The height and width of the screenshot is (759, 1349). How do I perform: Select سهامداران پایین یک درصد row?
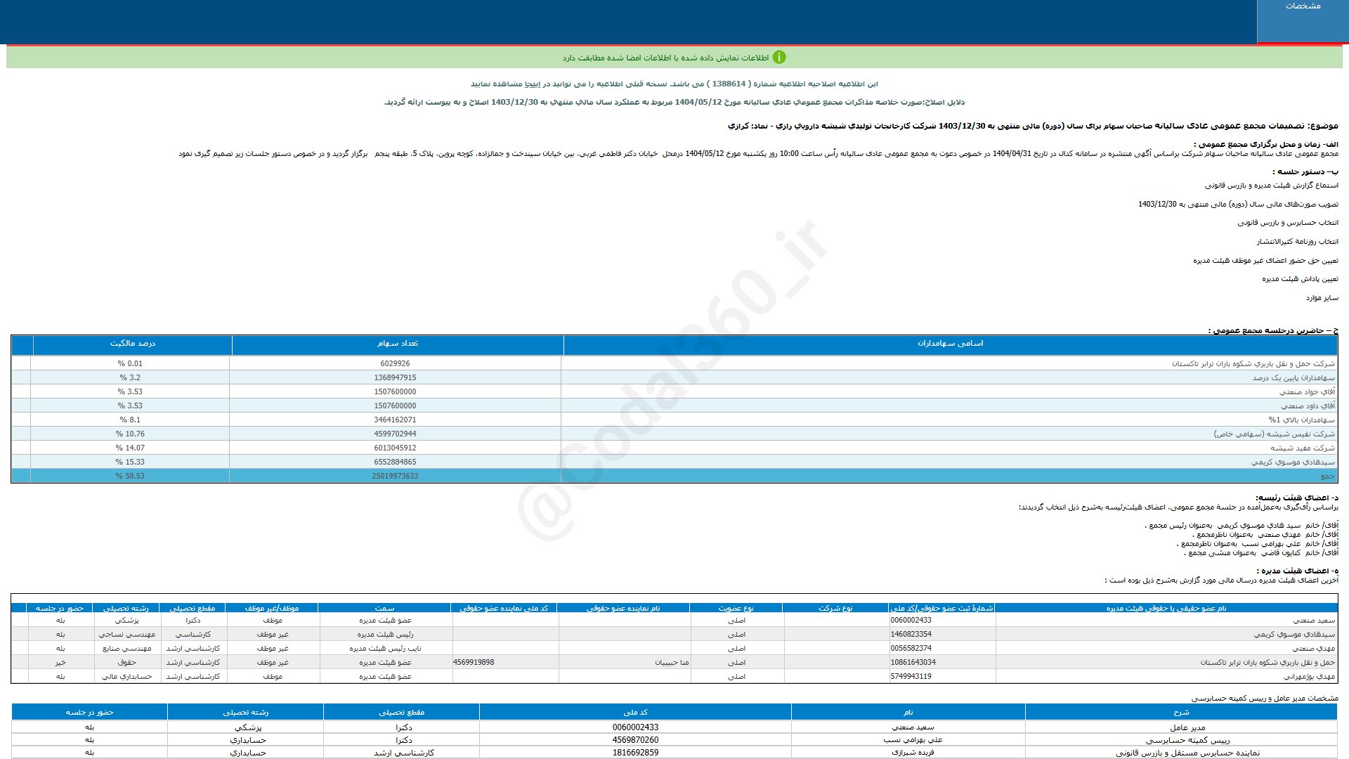[1293, 378]
